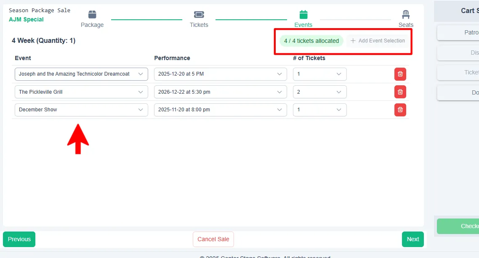Screen dimensions: 479x258
Task: Click the Events step calendar icon
Action: pos(303,14)
